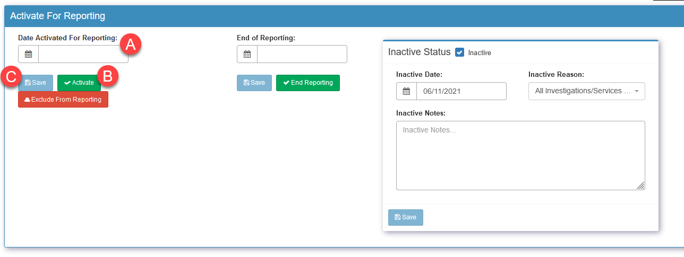Click the Activate For Reporting panel header

(x=344, y=16)
